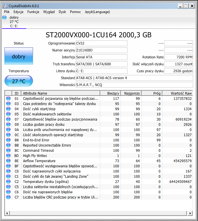Click status orb for attribute 09

(8, 124)
